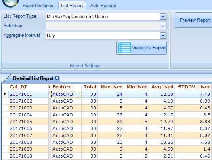Click AvgUsed value 2.31
The height and width of the screenshot is (160, 212).
tap(162, 156)
